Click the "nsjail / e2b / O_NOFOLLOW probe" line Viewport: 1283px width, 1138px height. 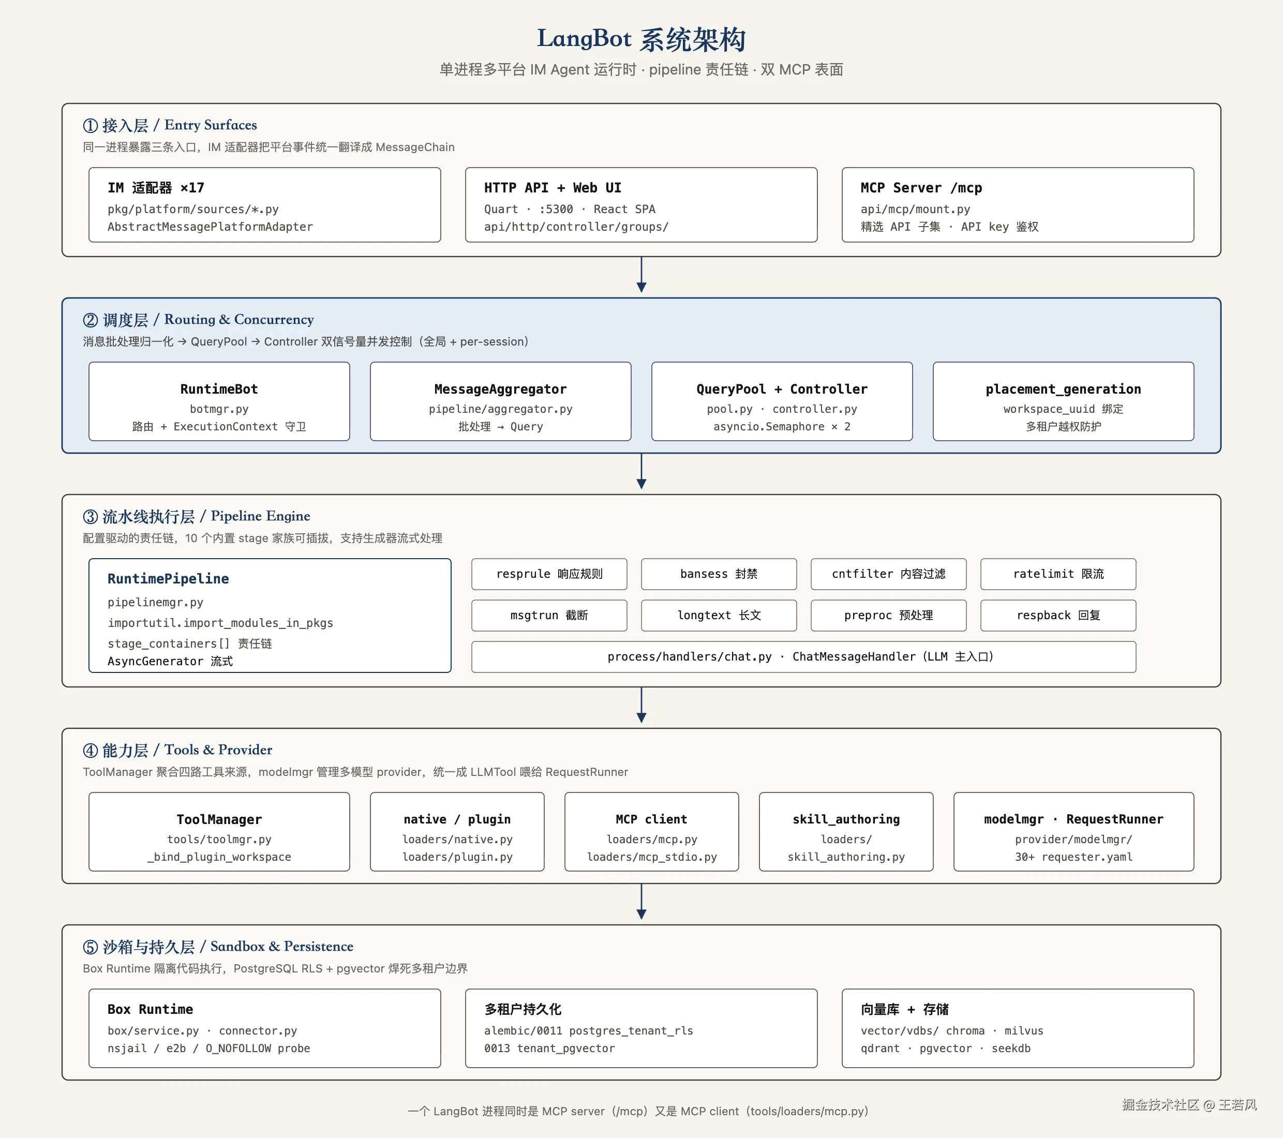click(208, 1048)
